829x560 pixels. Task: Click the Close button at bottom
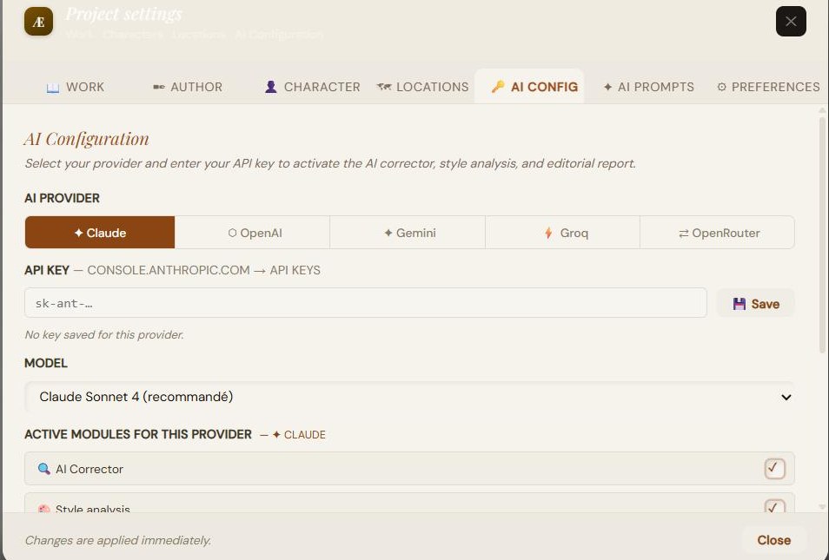tap(773, 540)
